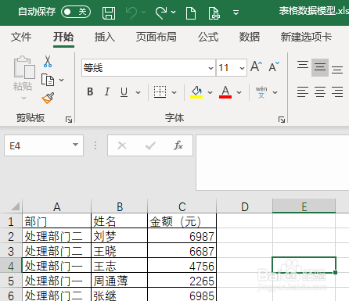This screenshot has width=349, height=301.
Task: Select column D header
Action: 245,207
